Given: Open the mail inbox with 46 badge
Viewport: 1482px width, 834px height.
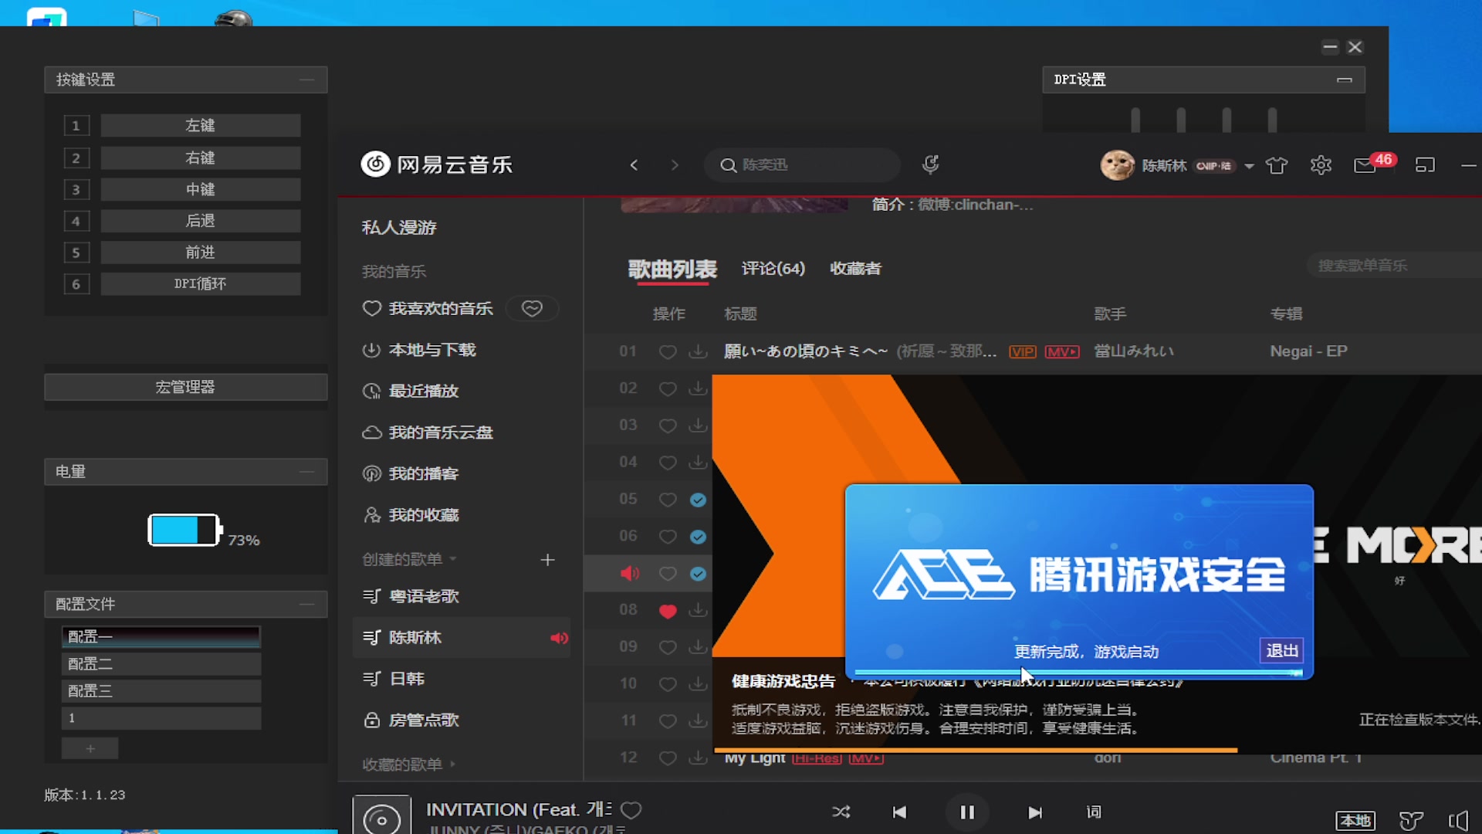Looking at the screenshot, I should [x=1365, y=165].
